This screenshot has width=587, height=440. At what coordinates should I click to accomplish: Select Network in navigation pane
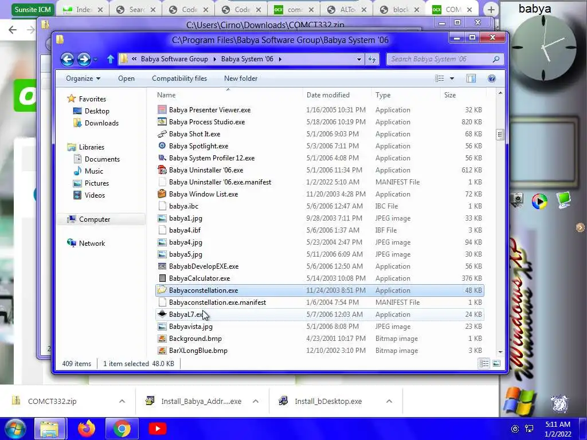coord(92,243)
